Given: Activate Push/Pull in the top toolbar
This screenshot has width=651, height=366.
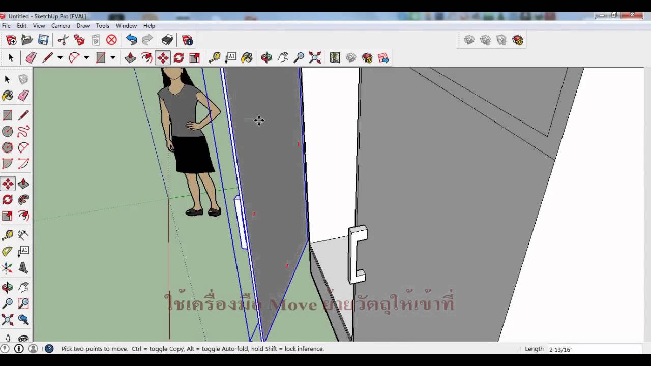Looking at the screenshot, I should pyautogui.click(x=130, y=57).
